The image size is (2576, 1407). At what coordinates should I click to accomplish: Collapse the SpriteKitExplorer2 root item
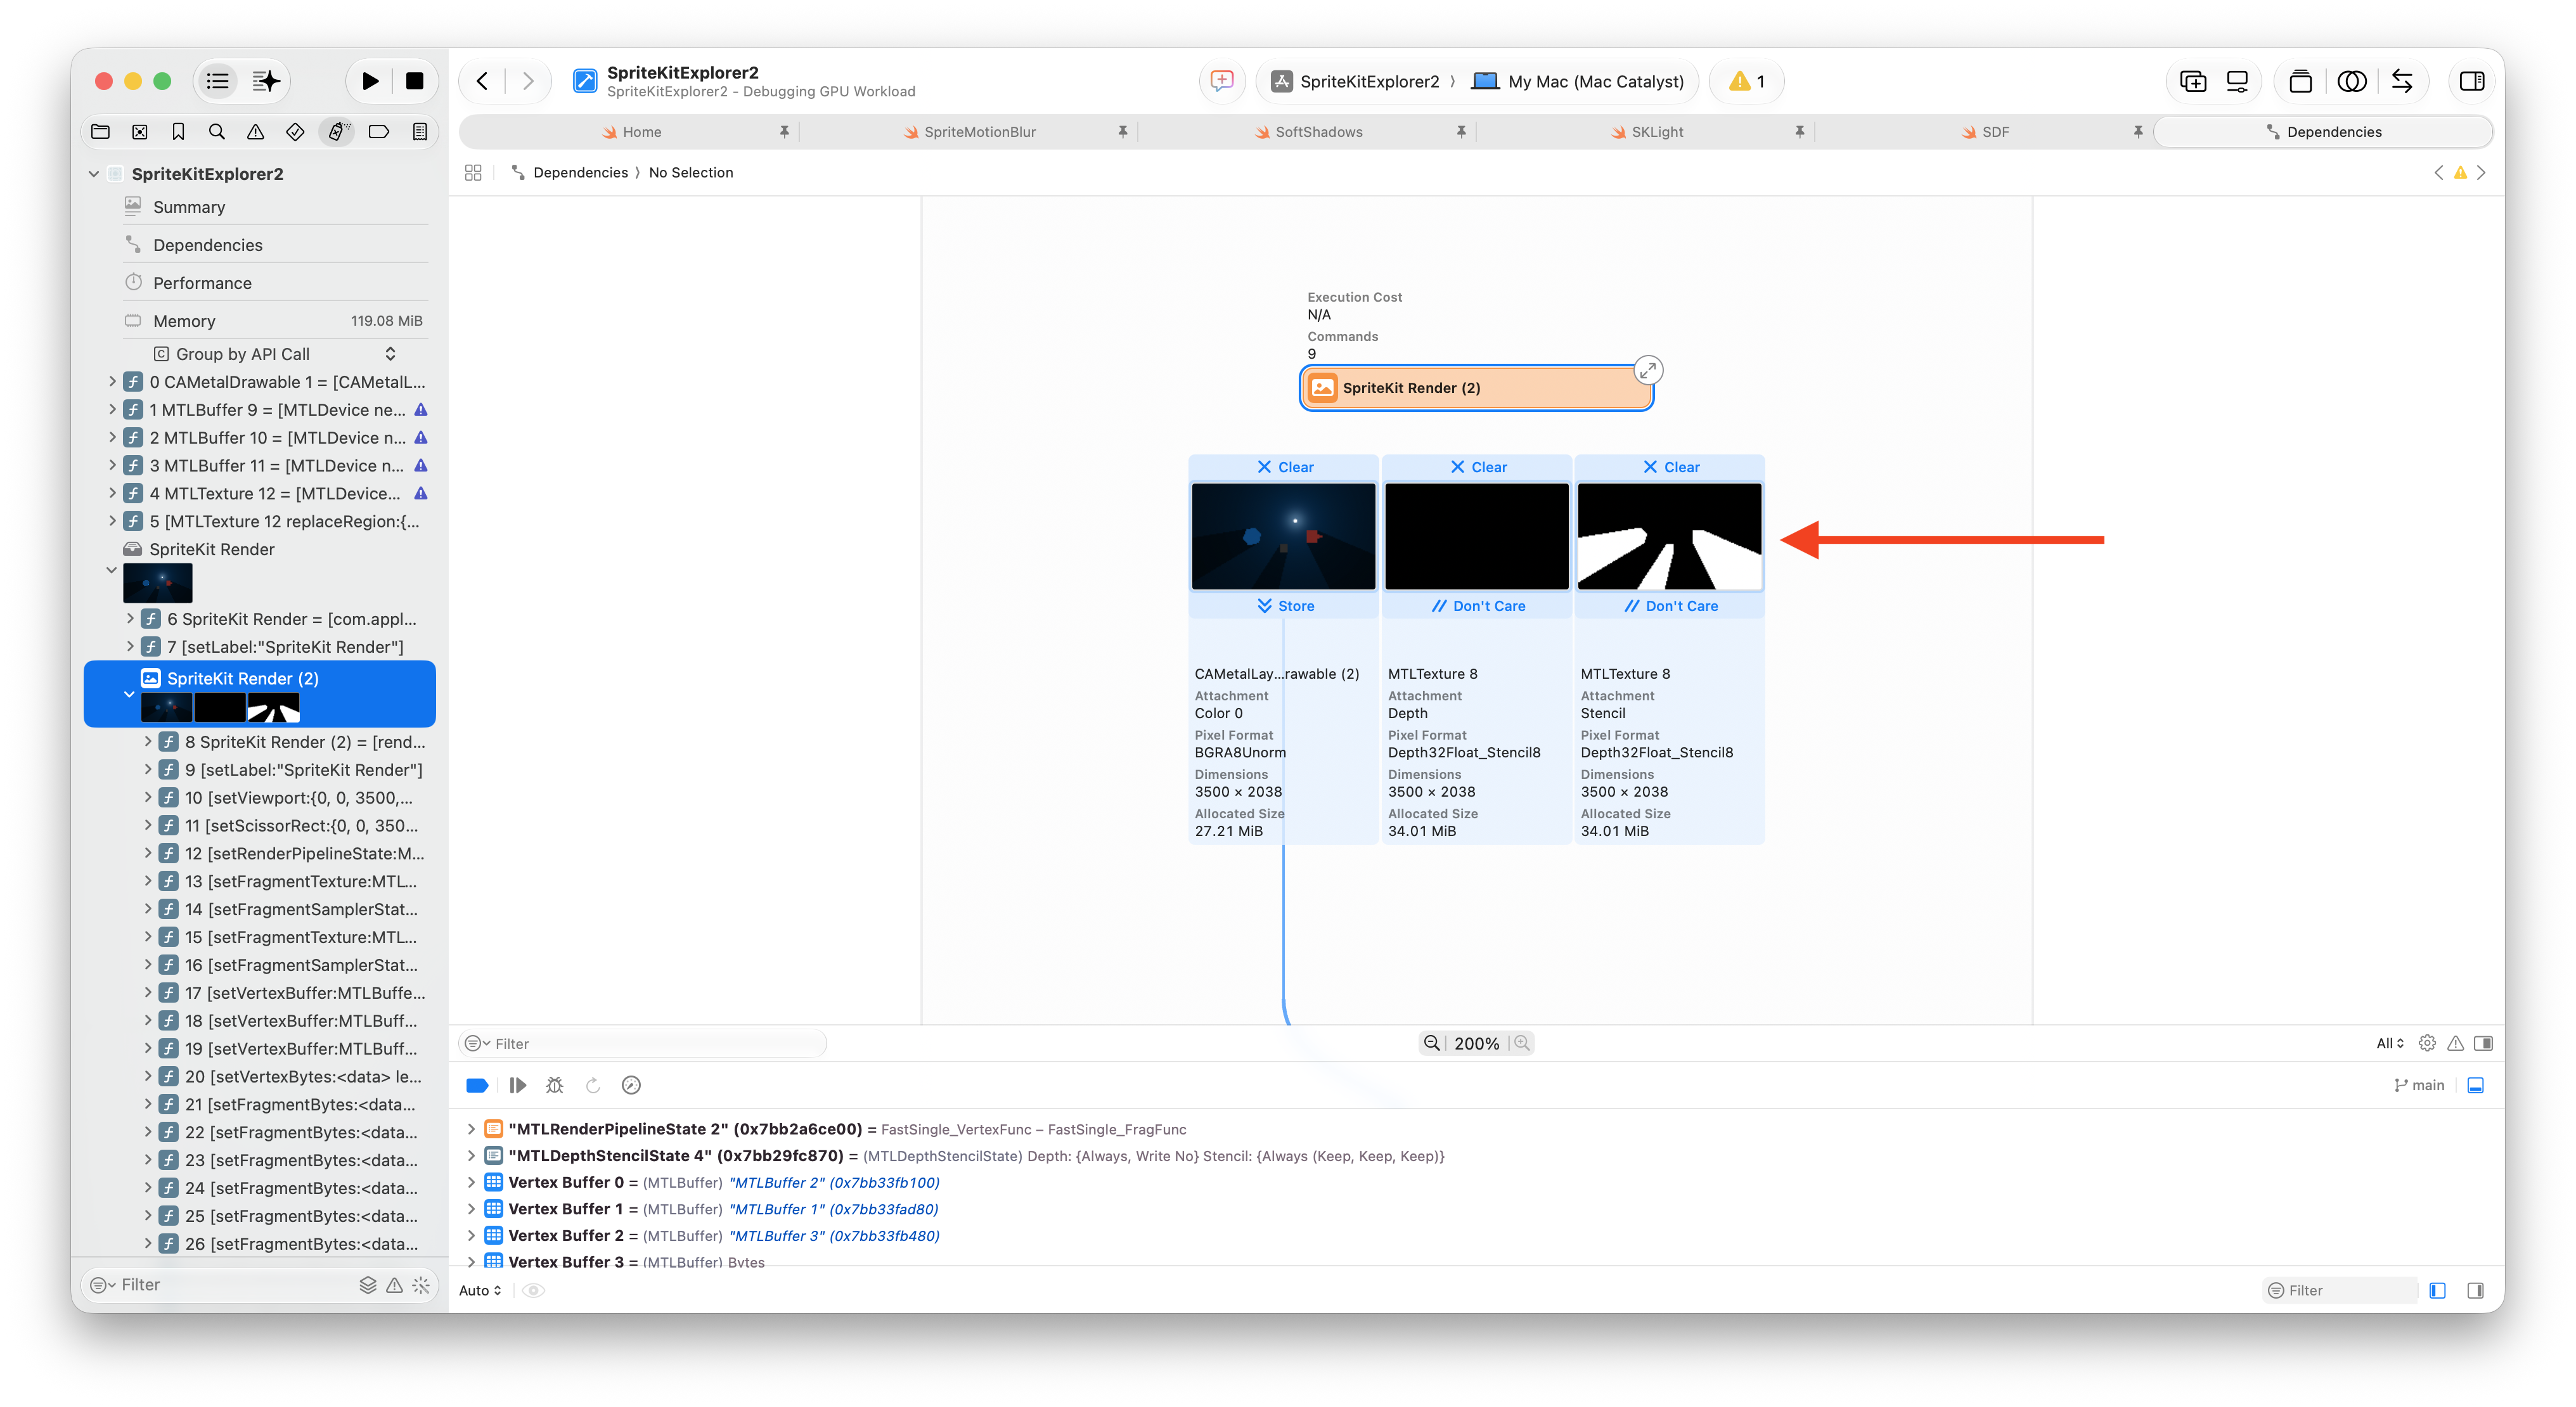pyautogui.click(x=94, y=173)
